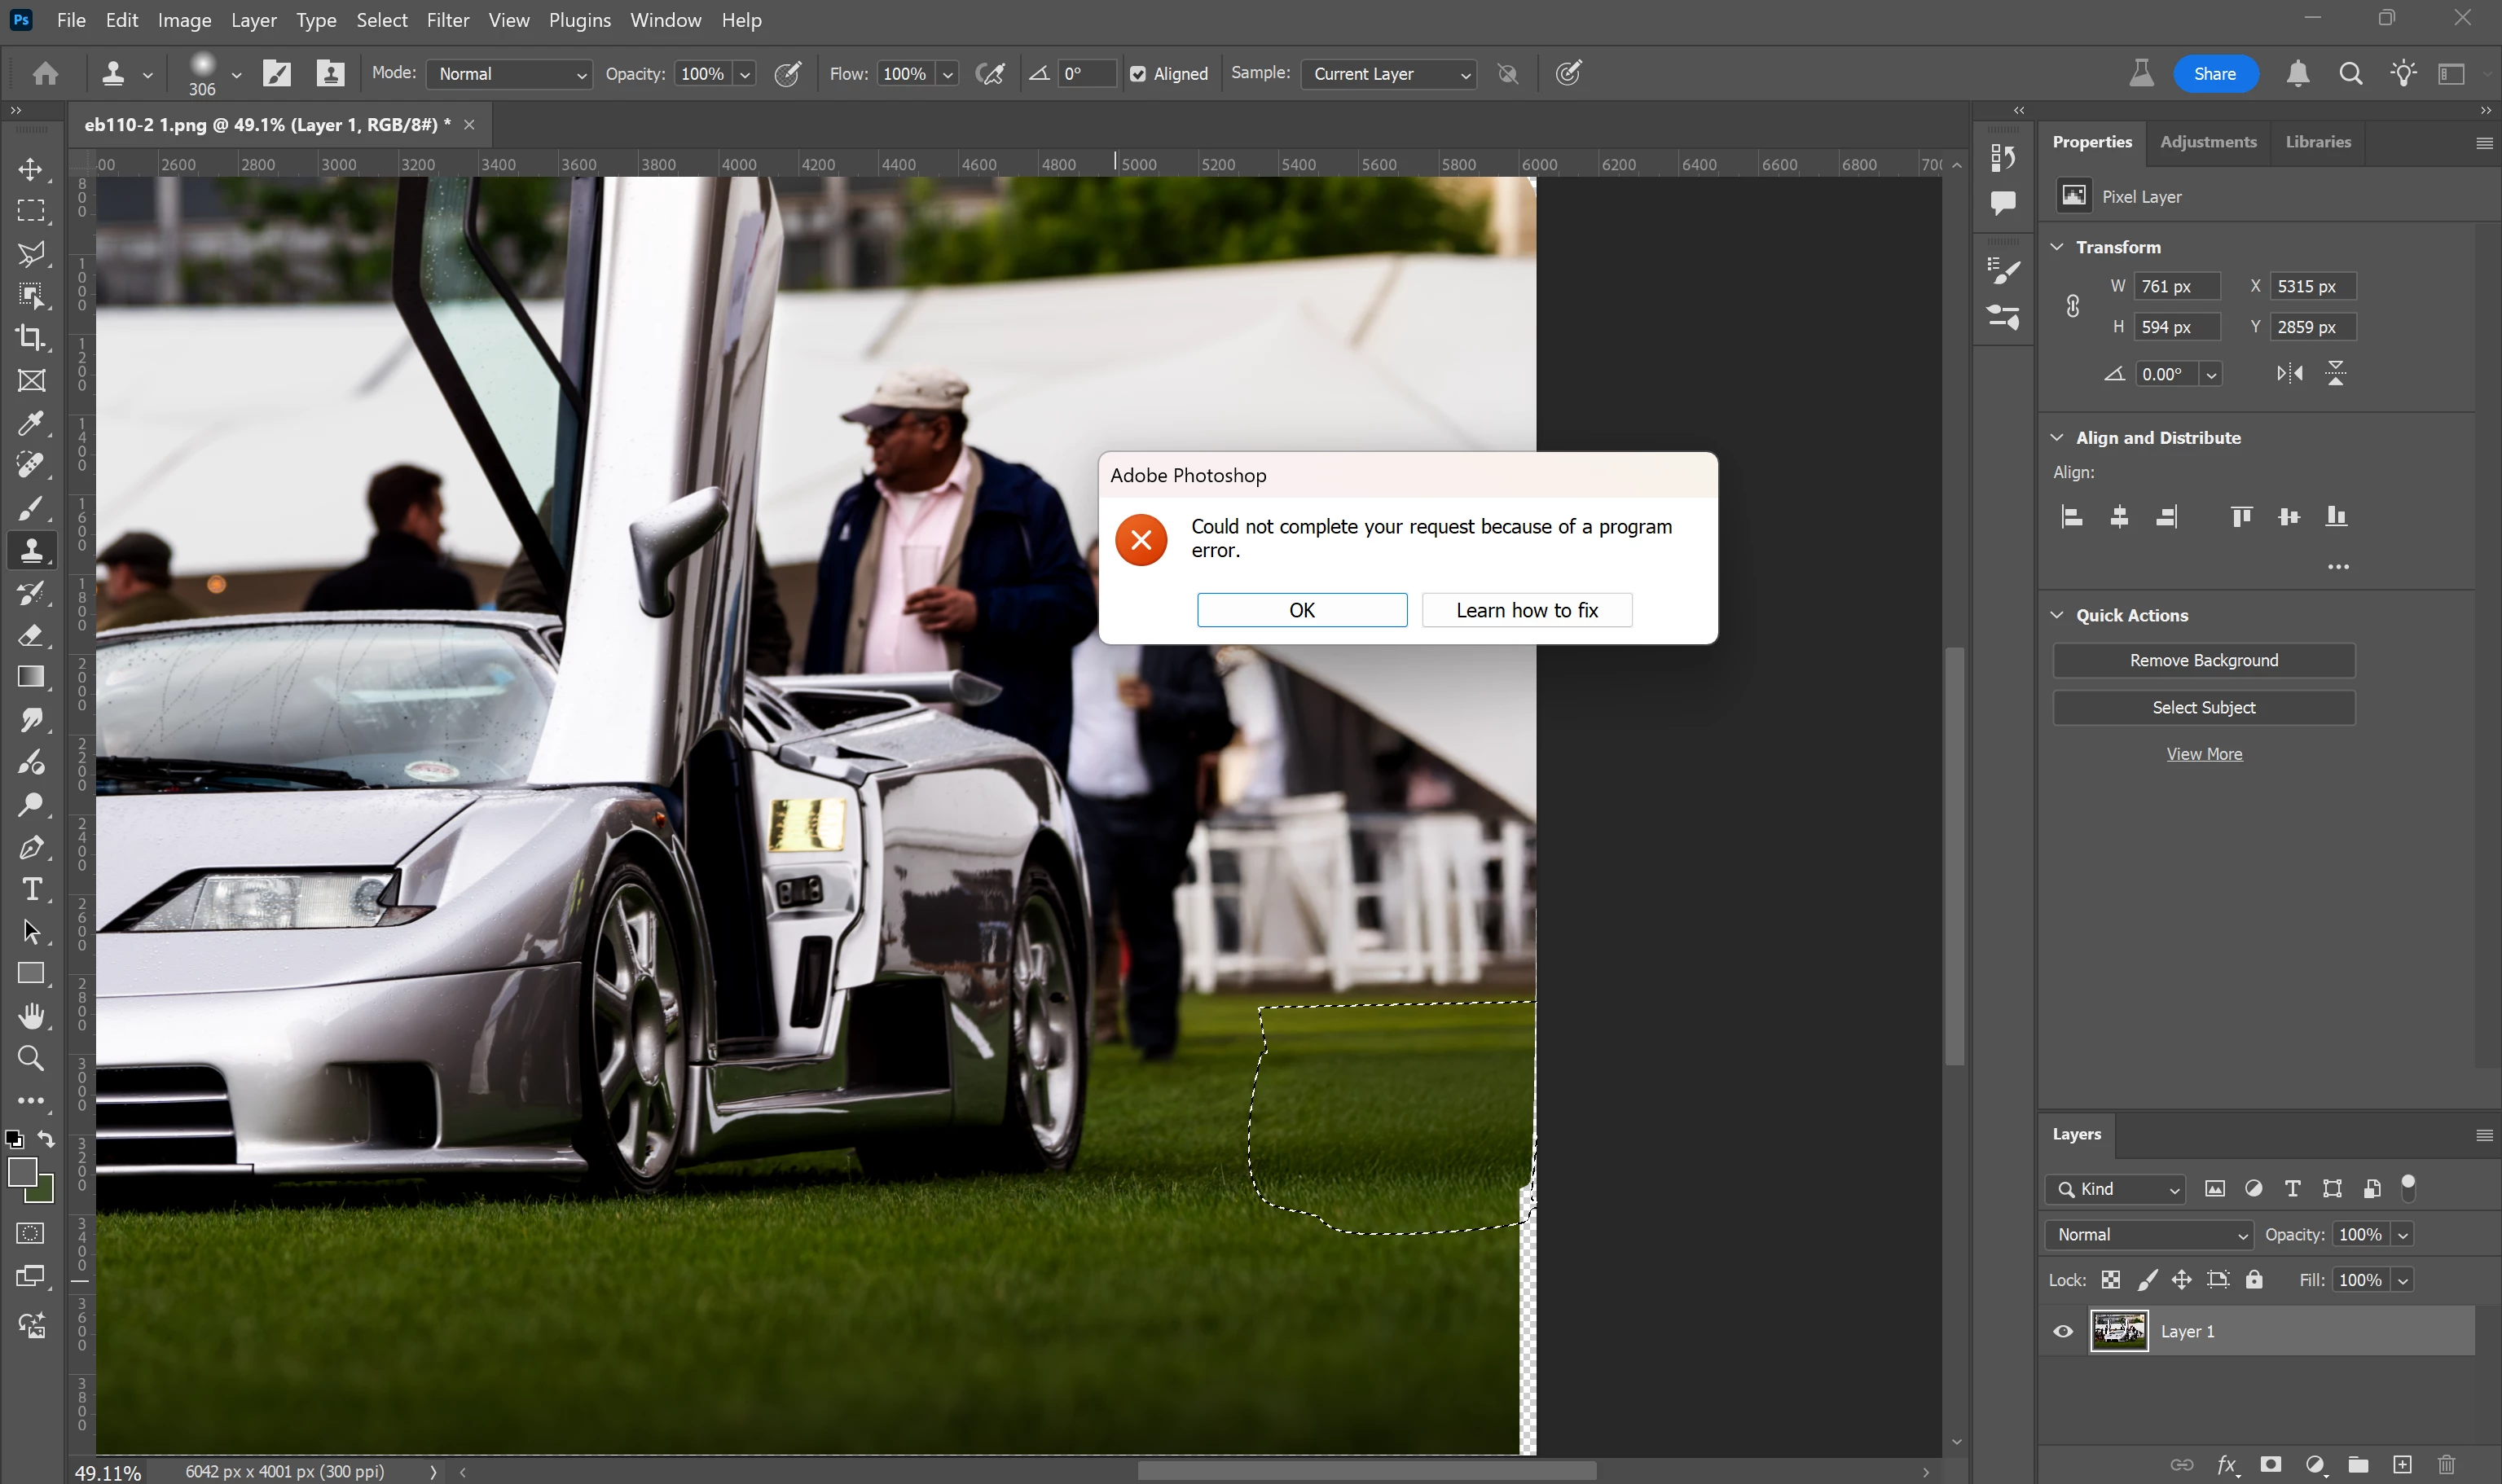Select the Eraser tool
Screen dimensions: 2502x1484
[x=31, y=635]
